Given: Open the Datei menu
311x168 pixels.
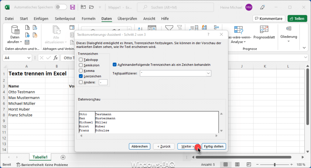Looking at the screenshot, I should (9, 18).
